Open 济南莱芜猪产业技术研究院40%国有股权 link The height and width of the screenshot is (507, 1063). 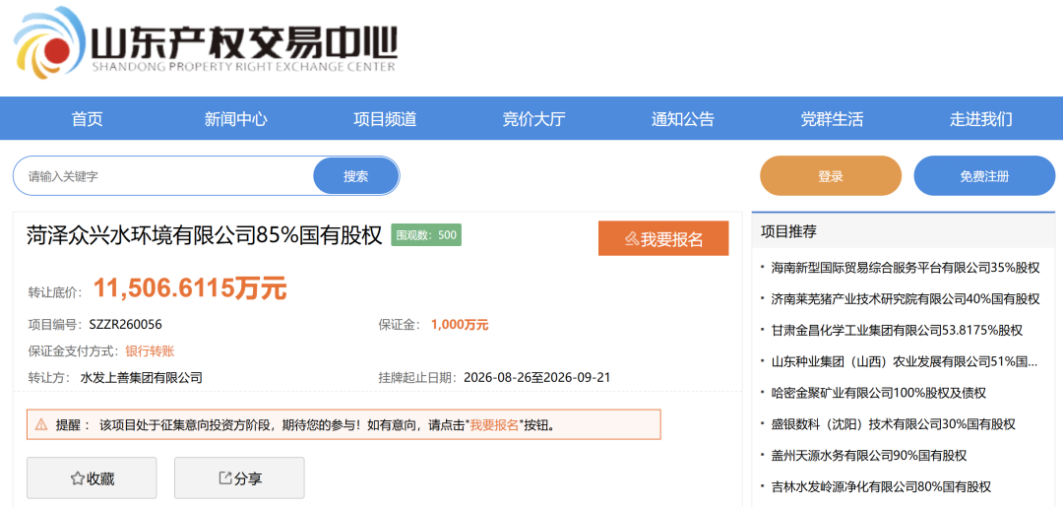tap(906, 299)
